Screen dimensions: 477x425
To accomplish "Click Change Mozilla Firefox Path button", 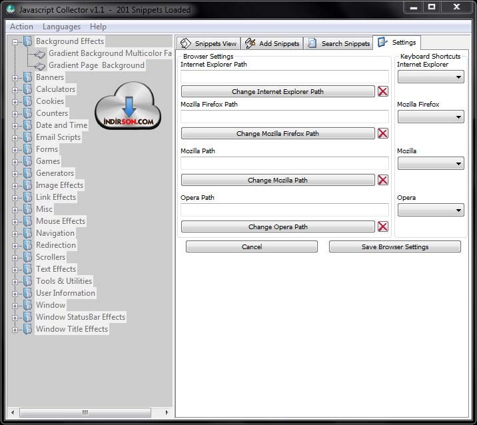I will (x=278, y=133).
